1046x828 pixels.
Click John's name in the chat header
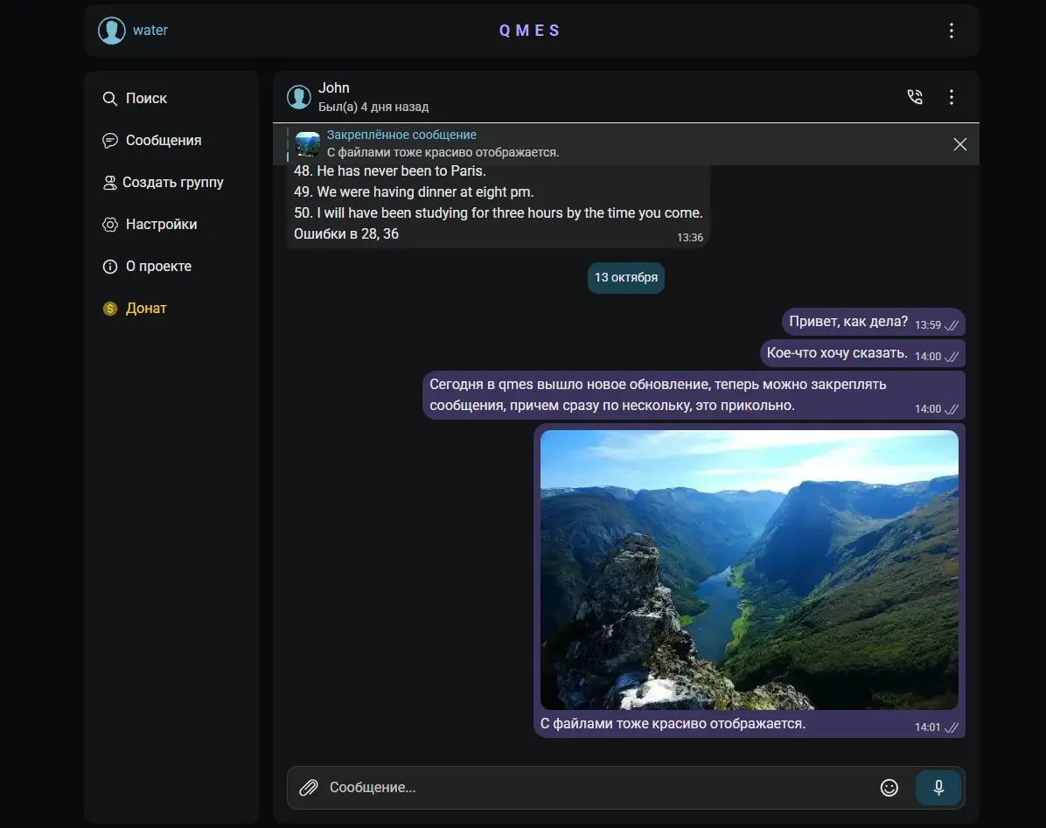point(333,88)
